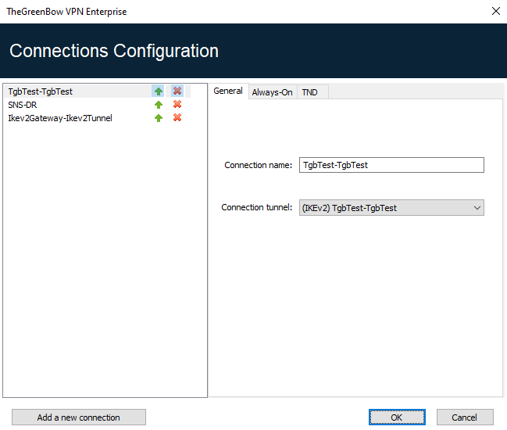Move Ikev2Gateway-Ikev2Tunnel up with green arrow

click(x=159, y=118)
